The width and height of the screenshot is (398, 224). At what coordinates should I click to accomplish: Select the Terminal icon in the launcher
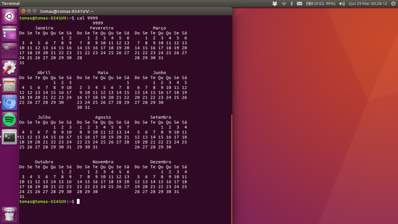(9, 137)
